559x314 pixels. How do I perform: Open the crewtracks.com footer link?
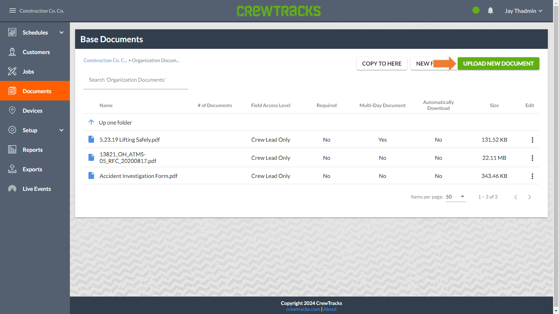303,309
